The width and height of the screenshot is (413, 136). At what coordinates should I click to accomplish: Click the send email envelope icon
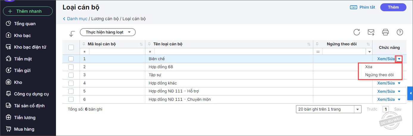(371, 32)
